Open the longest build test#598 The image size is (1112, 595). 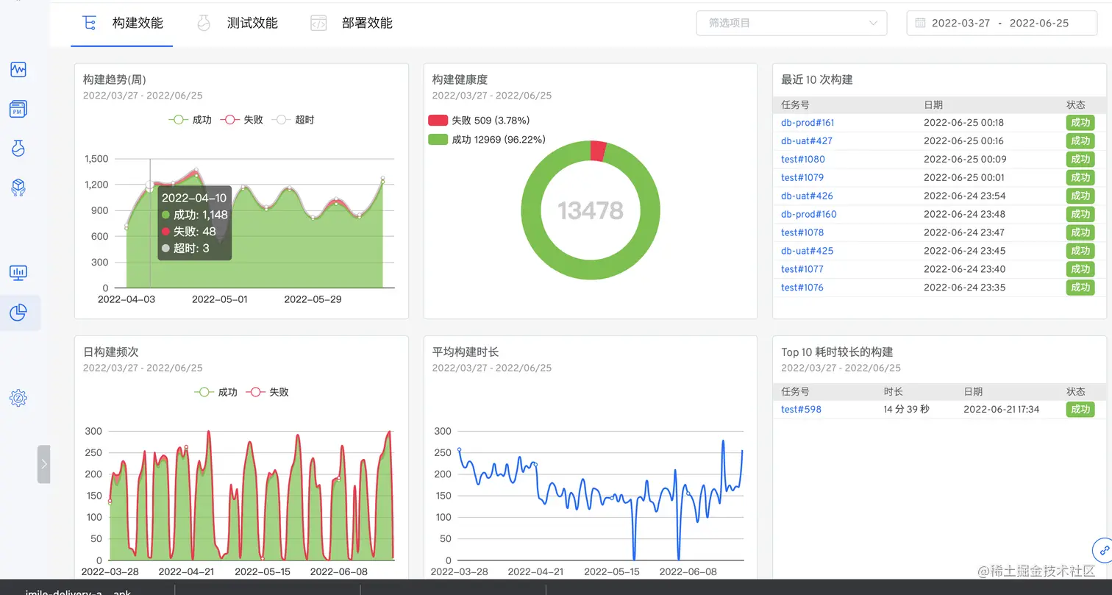pyautogui.click(x=801, y=409)
